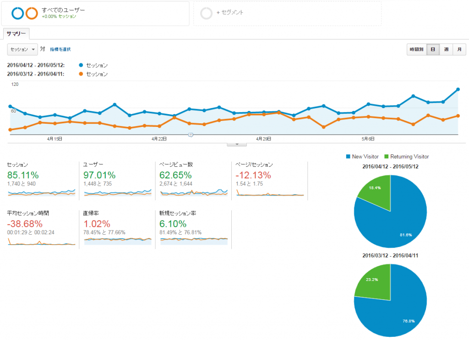469x340 pixels.
Task: Open the サマリー tab
Action: tap(16, 33)
